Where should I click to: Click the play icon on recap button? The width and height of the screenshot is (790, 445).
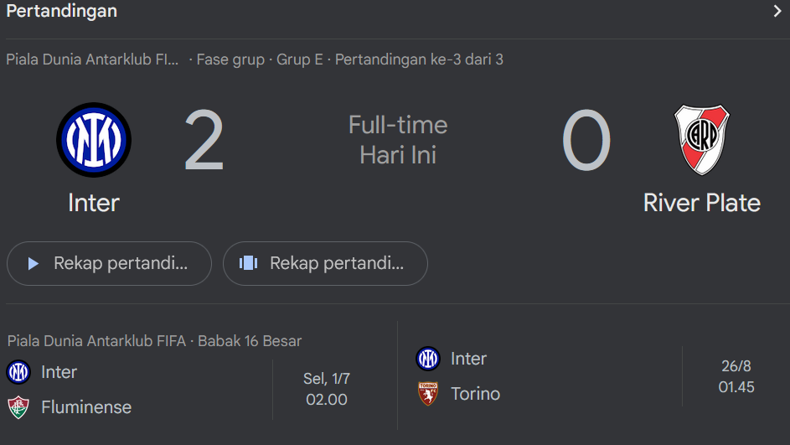coord(34,264)
